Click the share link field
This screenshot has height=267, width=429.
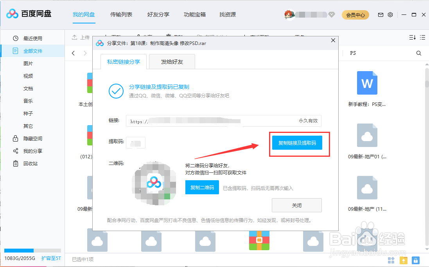coord(224,121)
